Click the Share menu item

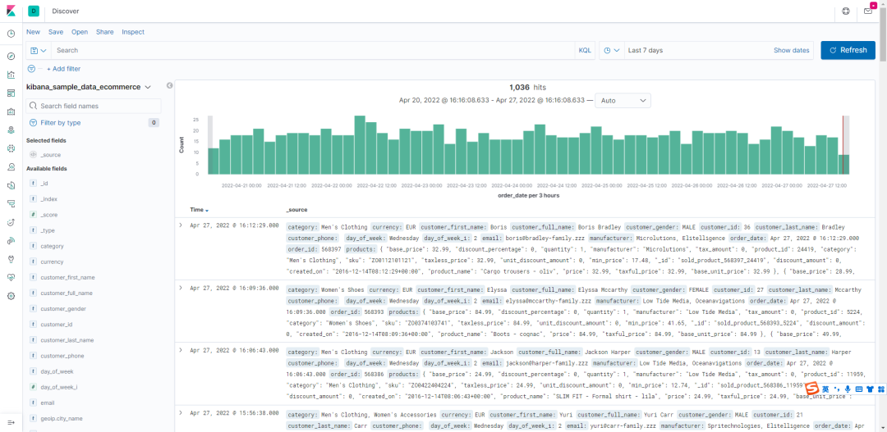click(x=104, y=32)
